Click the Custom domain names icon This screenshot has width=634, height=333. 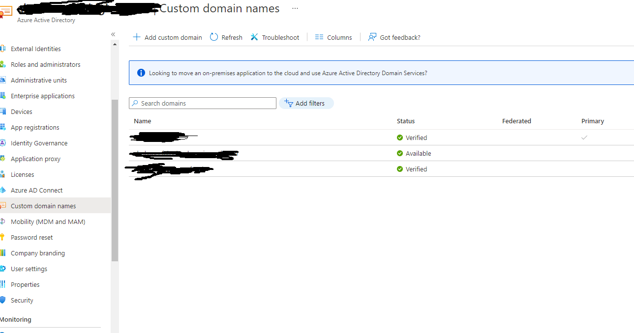click(3, 206)
